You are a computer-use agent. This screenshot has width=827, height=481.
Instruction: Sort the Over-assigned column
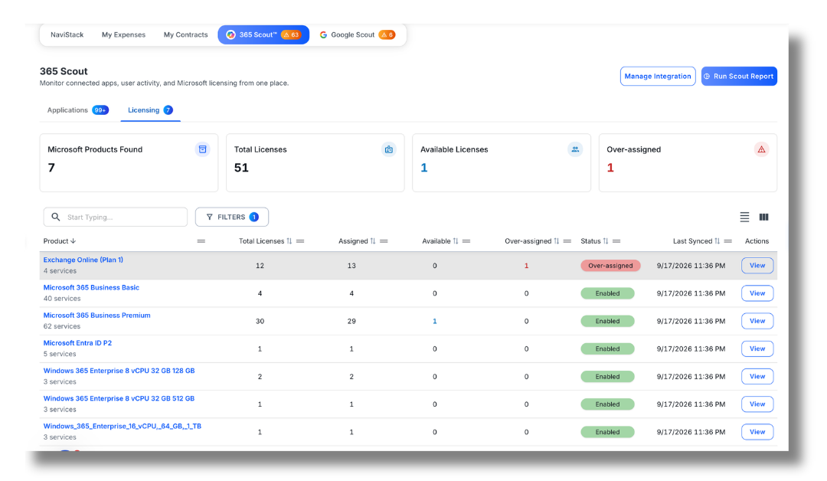click(x=557, y=241)
